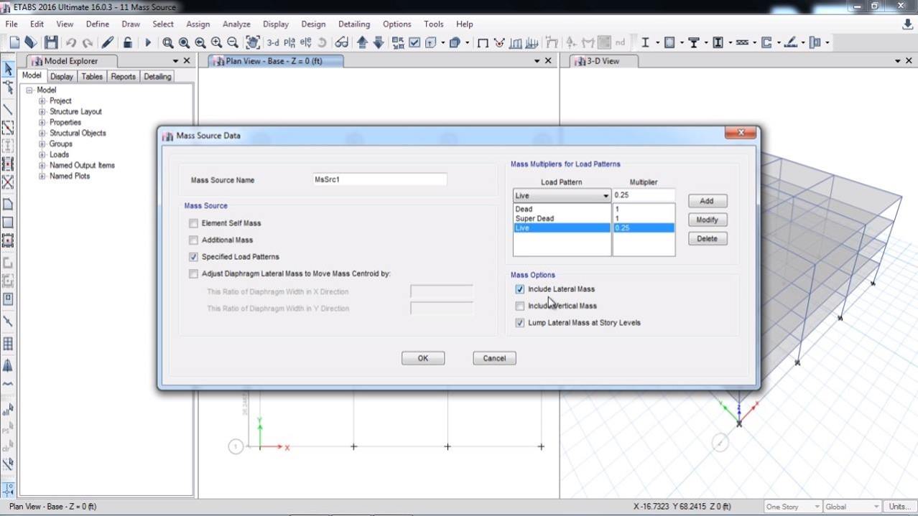The height and width of the screenshot is (516, 918).
Task: Expand the Structural Objects node
Action: [42, 133]
